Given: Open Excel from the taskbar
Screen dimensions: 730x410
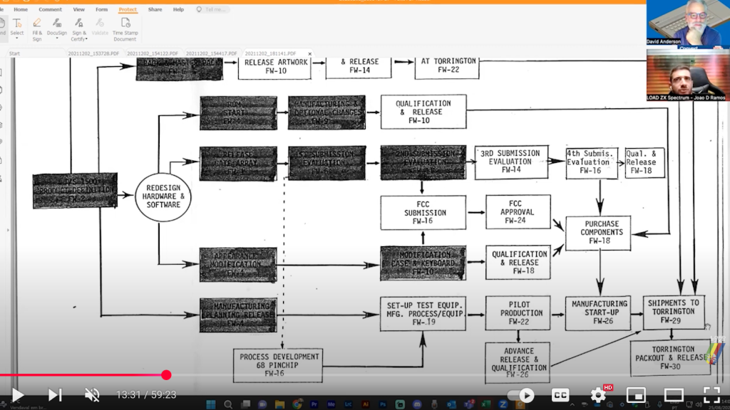Looking at the screenshot, I should pyautogui.click(x=486, y=404).
